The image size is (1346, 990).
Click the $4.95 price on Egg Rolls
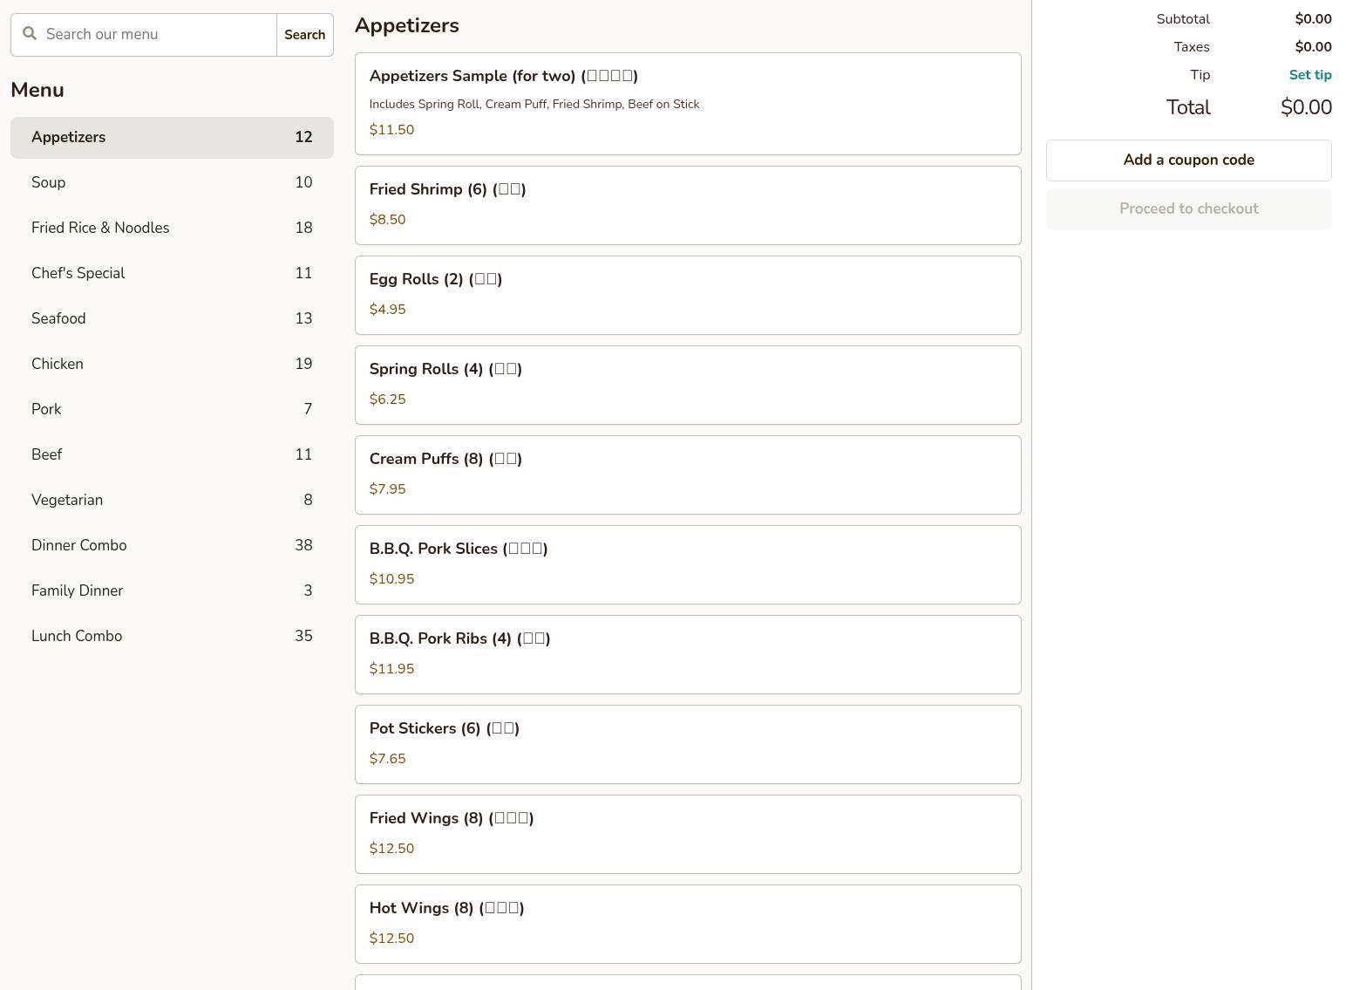tap(388, 310)
